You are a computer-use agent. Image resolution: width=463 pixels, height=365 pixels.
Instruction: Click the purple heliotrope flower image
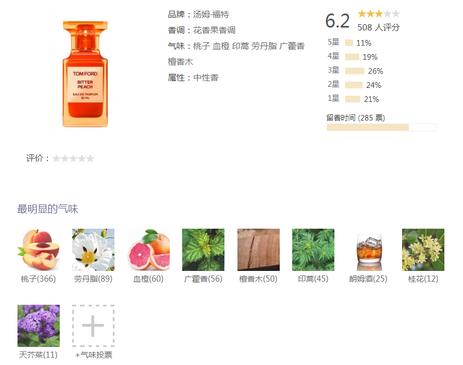coord(38,326)
